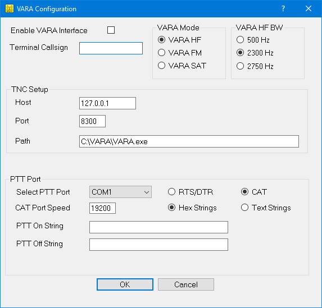Open the Select PTT Port dropdown

pos(120,192)
